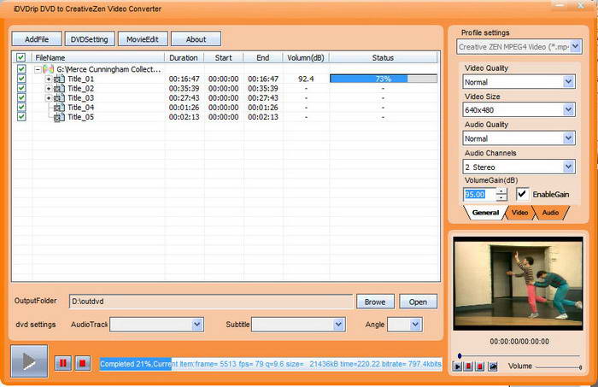Uncheck the Title_02 checkbox
This screenshot has height=387, width=598.
(21, 88)
